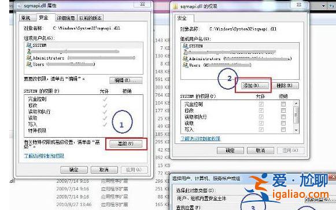The image size is (336, 210).
Task: Select Administrators row in permissions window list
Action: point(240,58)
